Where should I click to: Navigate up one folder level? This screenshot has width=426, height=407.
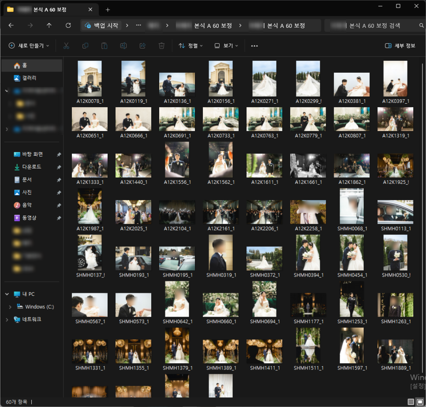coord(49,25)
